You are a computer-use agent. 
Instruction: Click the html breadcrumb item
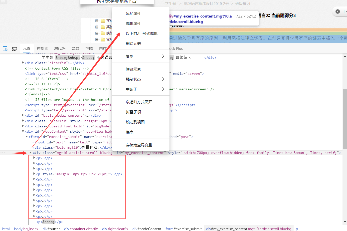[x=6, y=229]
